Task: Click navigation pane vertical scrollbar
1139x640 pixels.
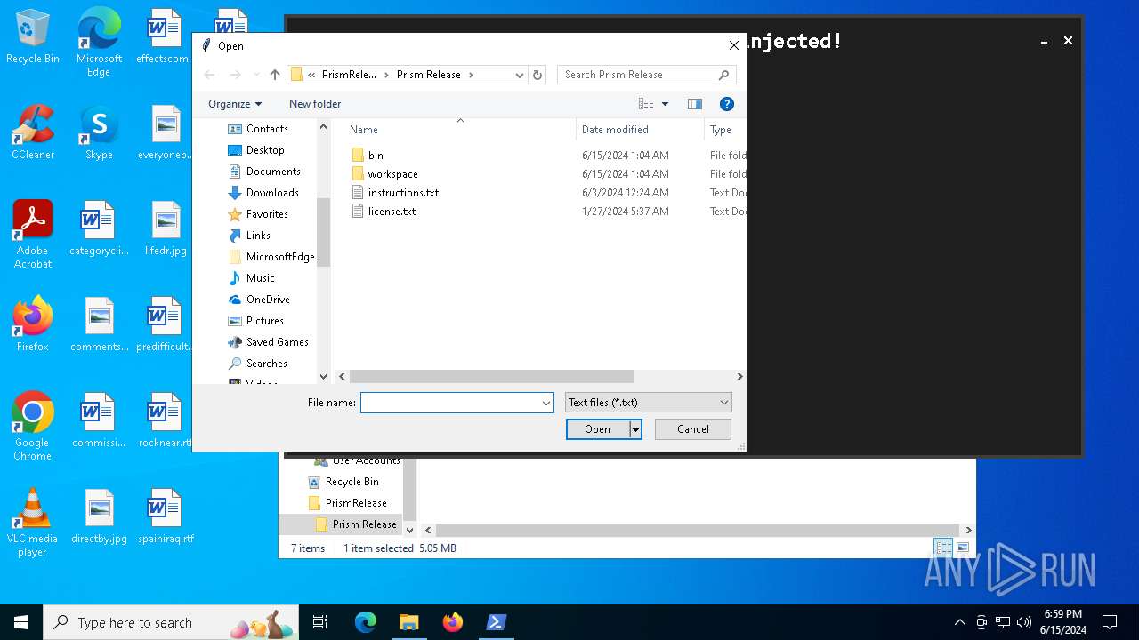Action: click(x=323, y=232)
